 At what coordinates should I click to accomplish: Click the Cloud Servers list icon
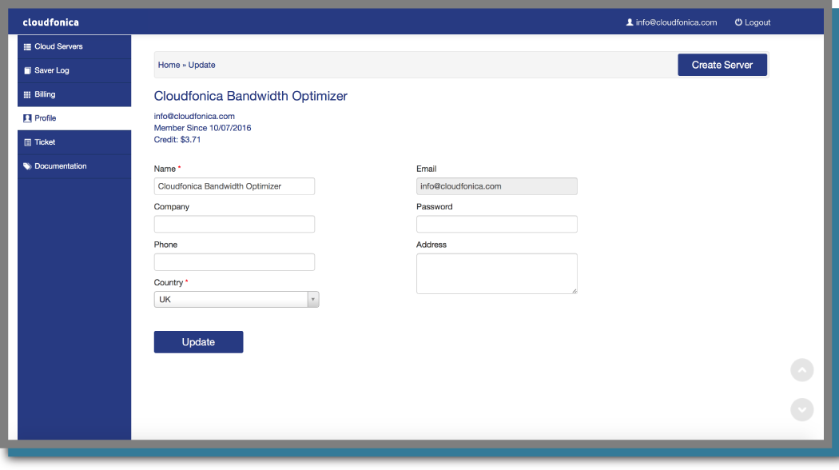27,46
